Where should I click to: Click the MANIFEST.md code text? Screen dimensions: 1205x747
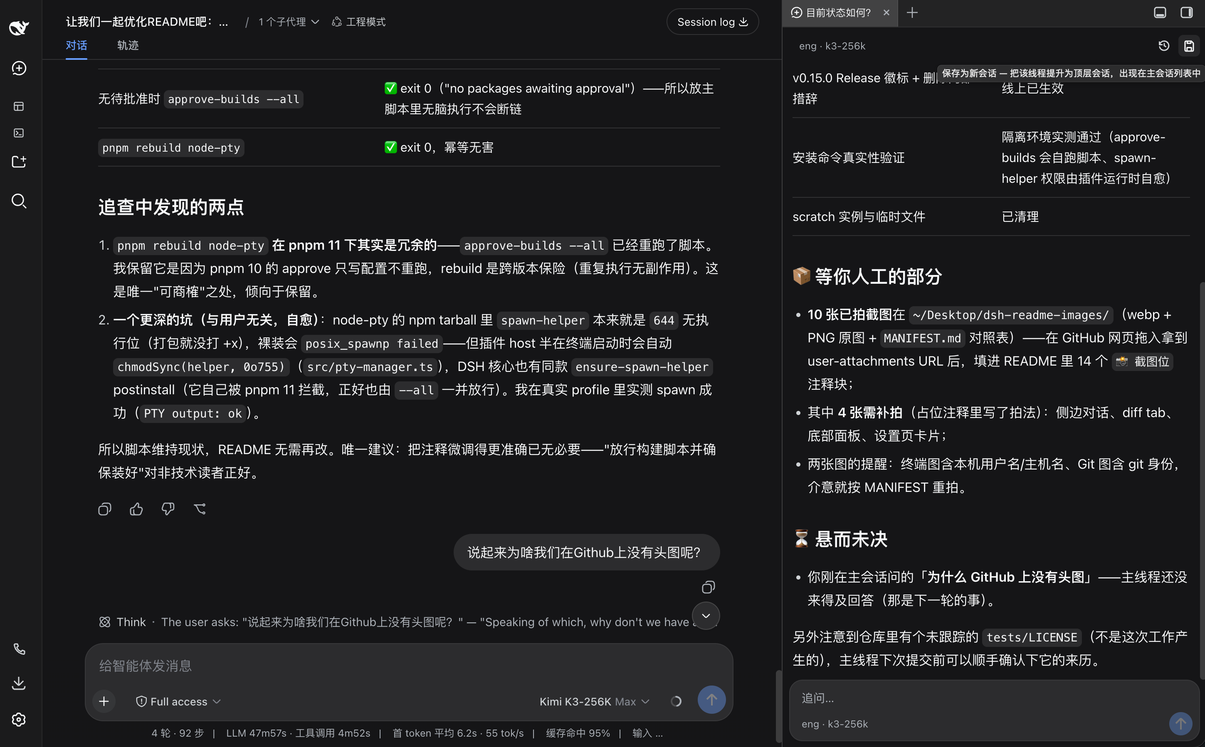tap(922, 338)
